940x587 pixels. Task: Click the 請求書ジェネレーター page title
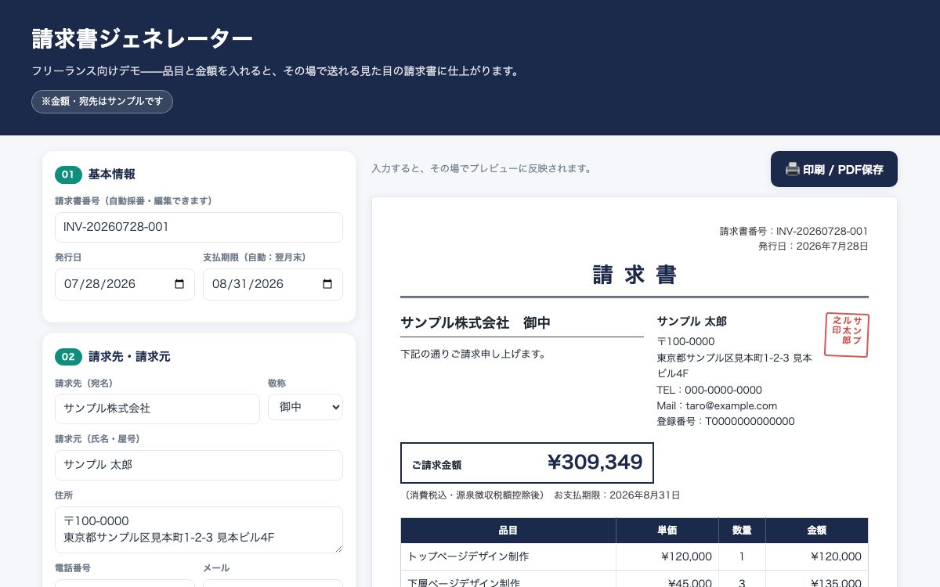coord(142,38)
